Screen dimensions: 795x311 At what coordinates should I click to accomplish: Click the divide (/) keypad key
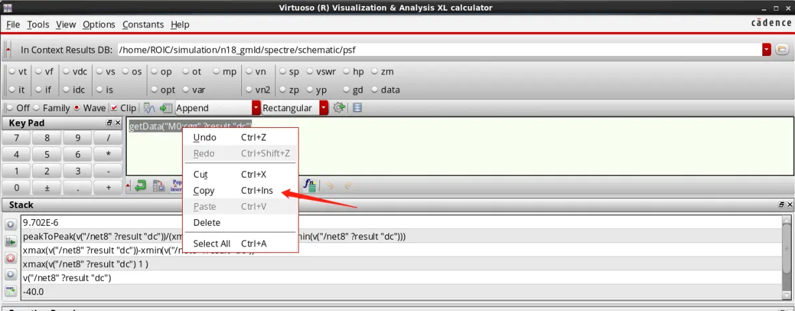coord(108,138)
